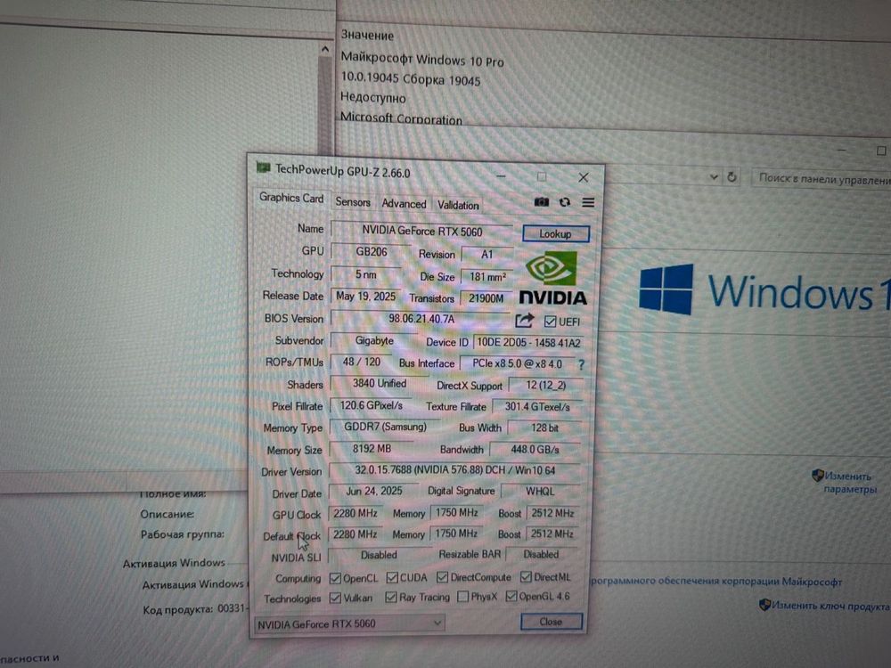
Task: Click the Майкрософт Windows 10 Pro value row
Action: pyautogui.click(x=422, y=59)
